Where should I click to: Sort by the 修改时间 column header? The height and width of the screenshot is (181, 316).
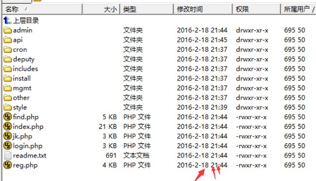pos(203,9)
